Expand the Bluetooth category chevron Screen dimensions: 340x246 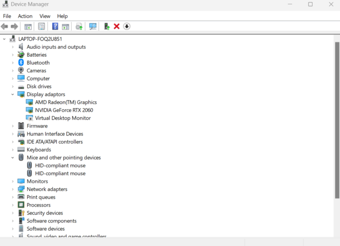pyautogui.click(x=12, y=63)
